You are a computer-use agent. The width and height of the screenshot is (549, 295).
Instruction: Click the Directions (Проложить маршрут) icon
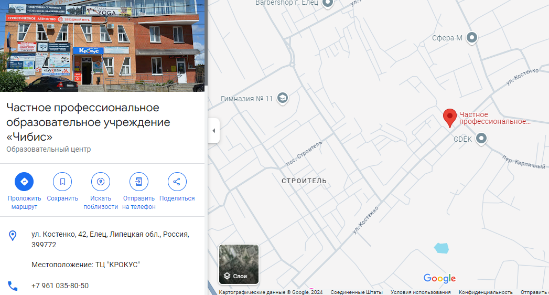coord(24,182)
